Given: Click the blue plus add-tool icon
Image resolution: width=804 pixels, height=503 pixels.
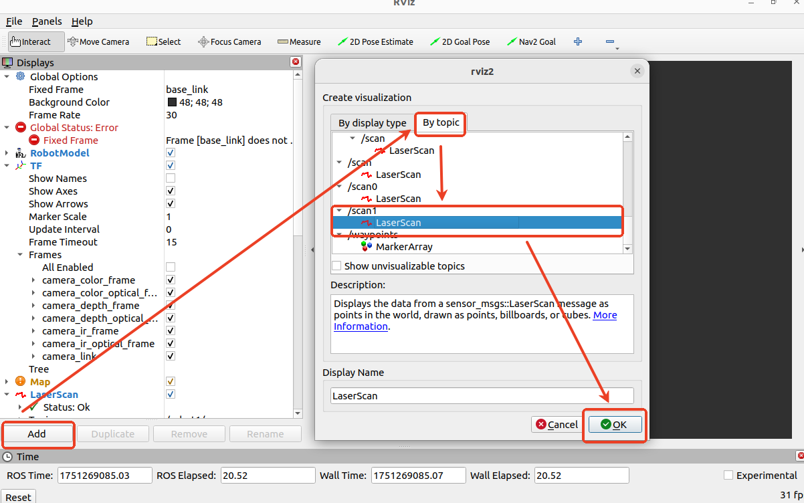Looking at the screenshot, I should tap(578, 41).
